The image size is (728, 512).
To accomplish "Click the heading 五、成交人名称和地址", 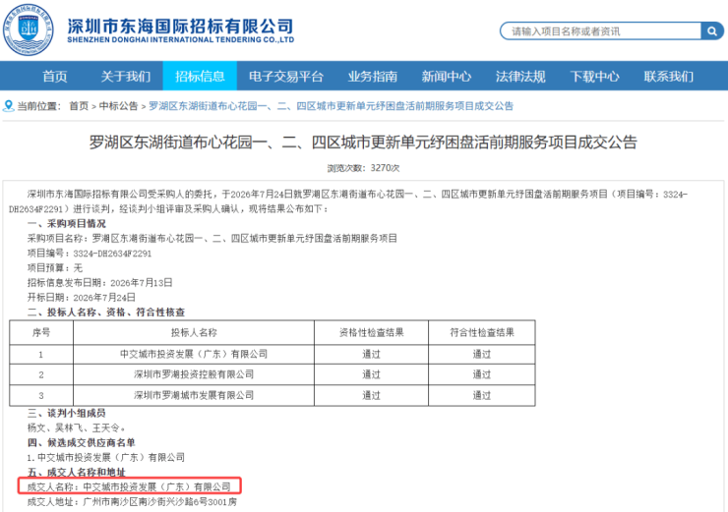I will (76, 472).
